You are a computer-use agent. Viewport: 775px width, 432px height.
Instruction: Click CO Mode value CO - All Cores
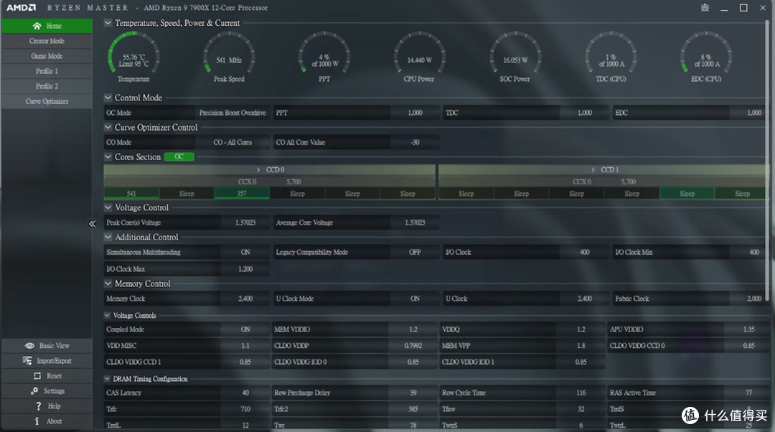tap(232, 142)
